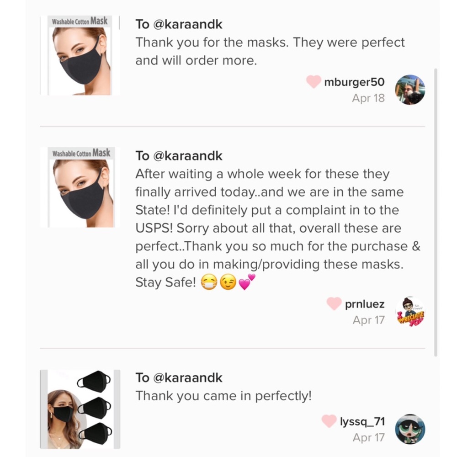Tap the heart next to mburger50
457x457 pixels.
314,82
